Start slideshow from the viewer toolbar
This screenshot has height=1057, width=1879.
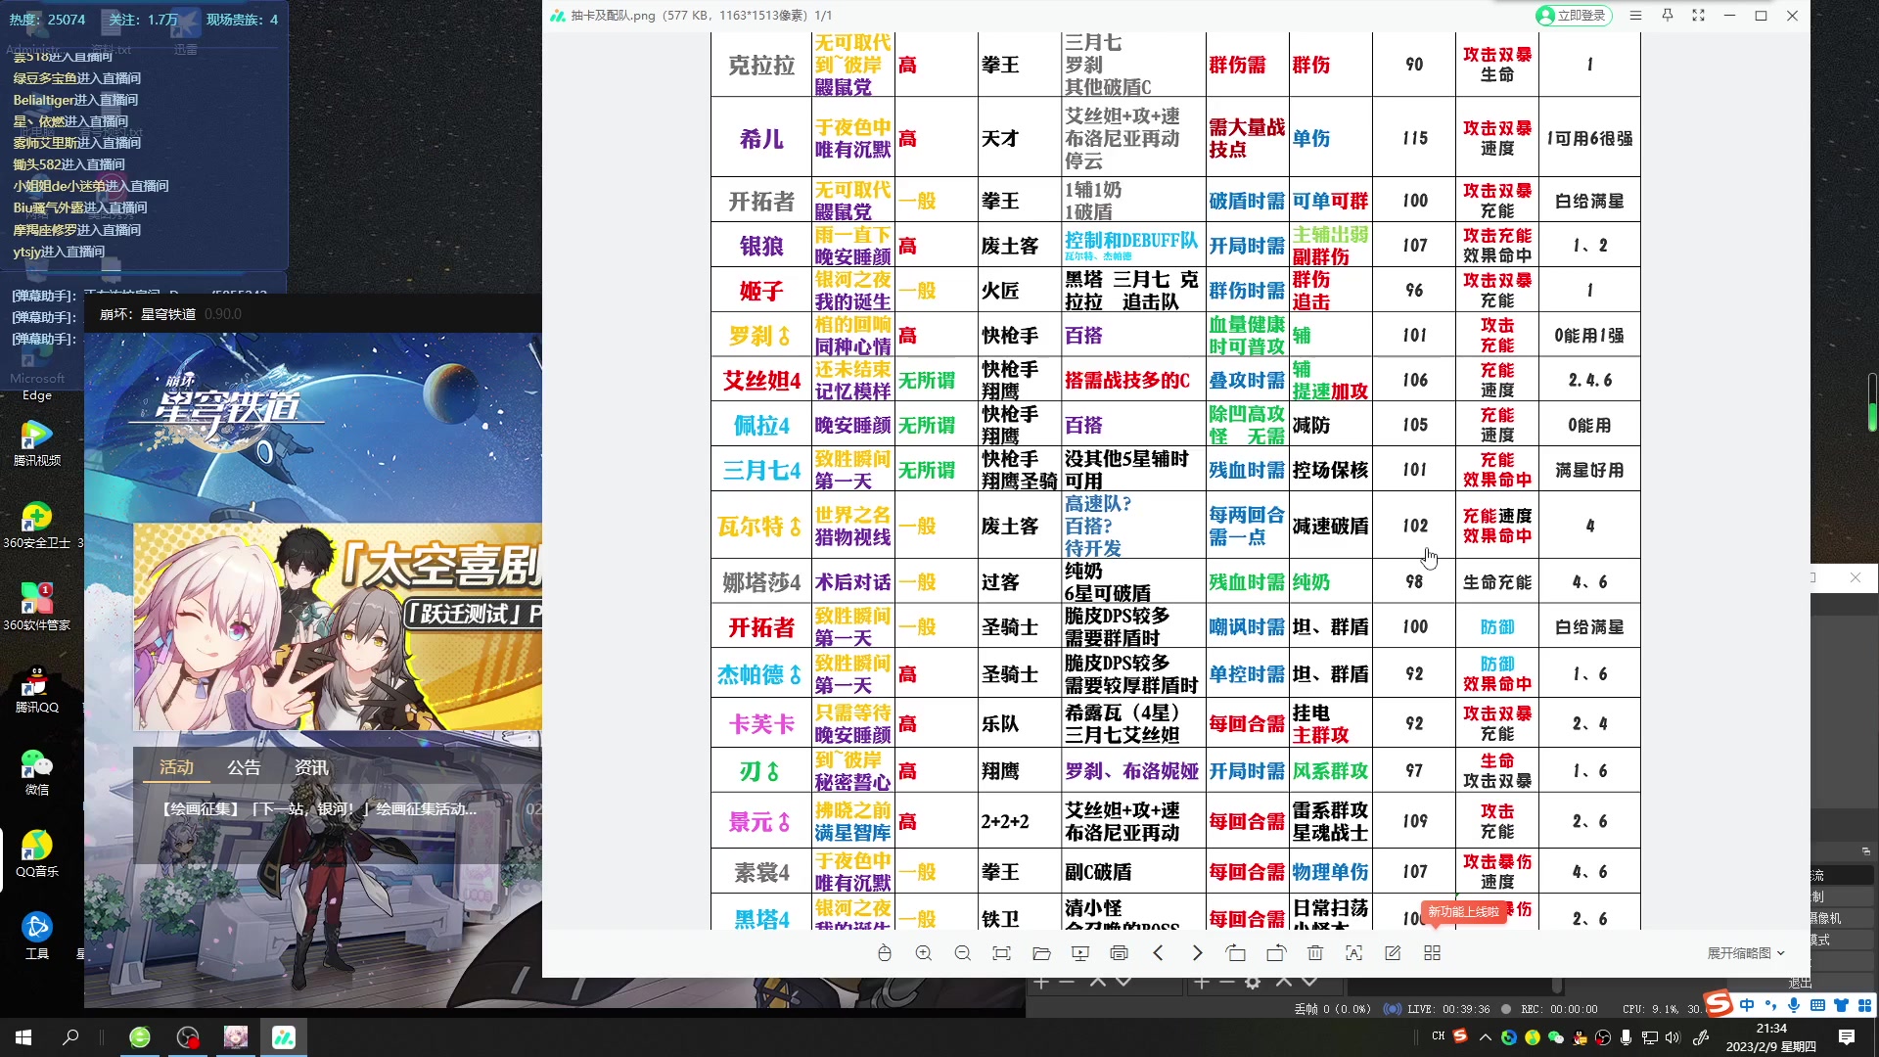click(x=1080, y=953)
